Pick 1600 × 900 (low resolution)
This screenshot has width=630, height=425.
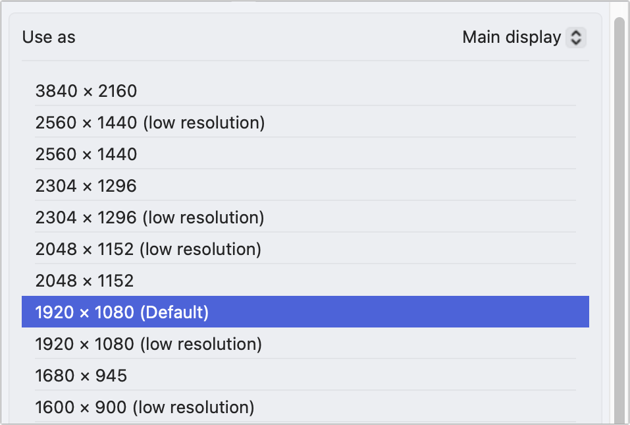click(145, 407)
